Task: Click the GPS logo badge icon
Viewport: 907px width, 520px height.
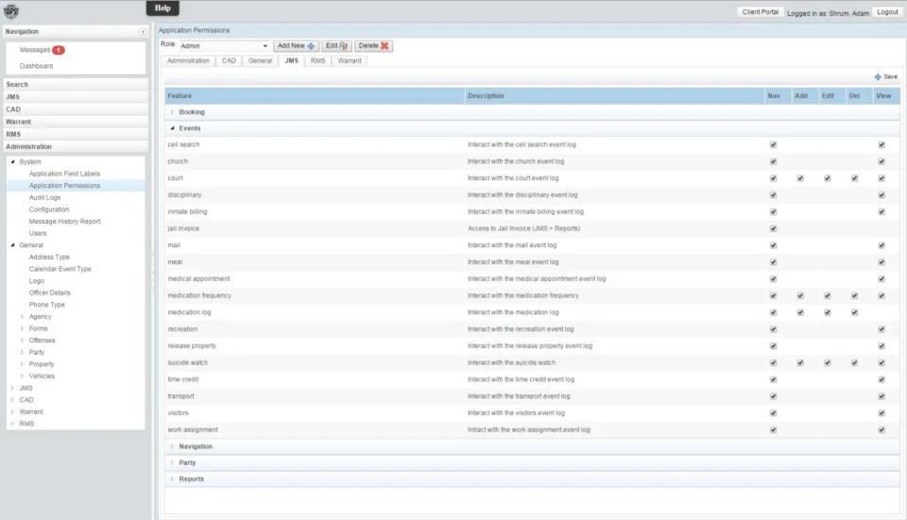Action: (11, 11)
